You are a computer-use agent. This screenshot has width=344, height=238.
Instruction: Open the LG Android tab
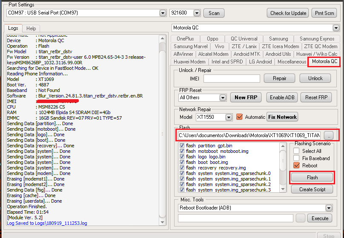(x=260, y=62)
